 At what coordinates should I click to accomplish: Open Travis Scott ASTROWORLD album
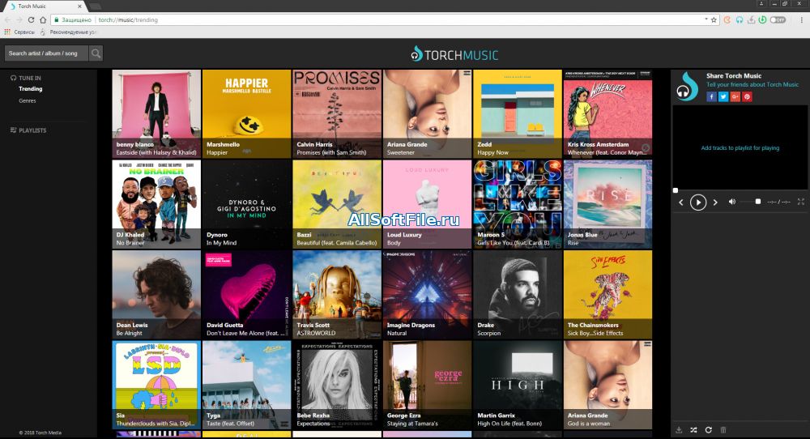tap(337, 294)
